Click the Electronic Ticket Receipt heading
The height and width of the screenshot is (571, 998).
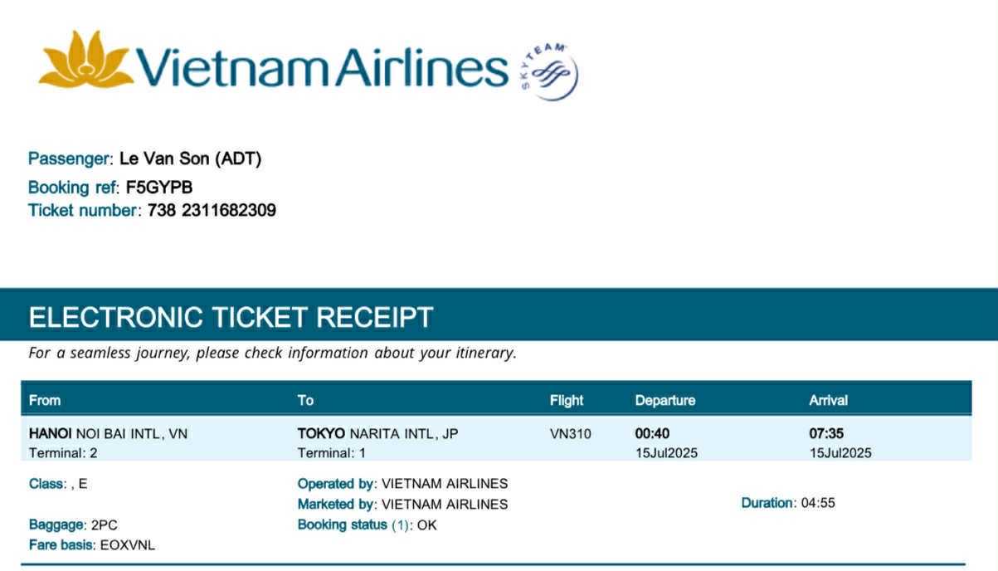[231, 317]
